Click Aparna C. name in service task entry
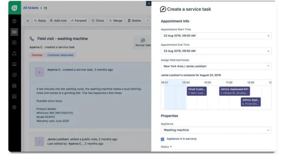285x154 pixels. pos(54,70)
